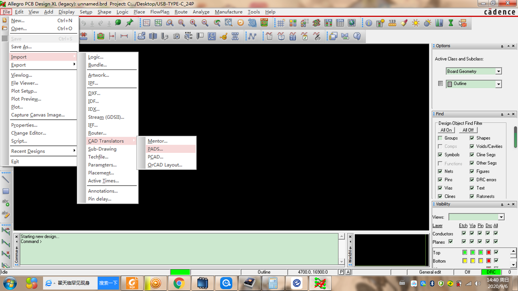The height and width of the screenshot is (291, 518).
Task: Click the Top layer Etch color swatch
Action: point(465,253)
